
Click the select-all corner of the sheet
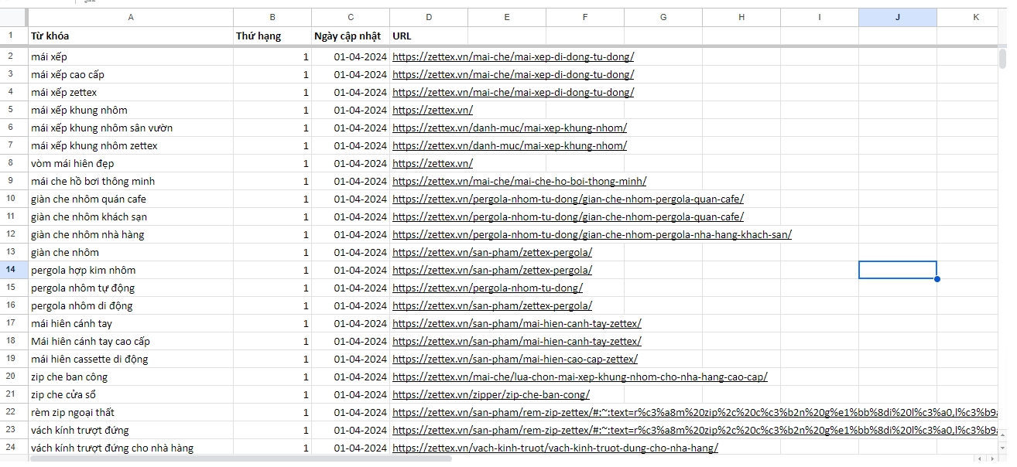(13, 17)
